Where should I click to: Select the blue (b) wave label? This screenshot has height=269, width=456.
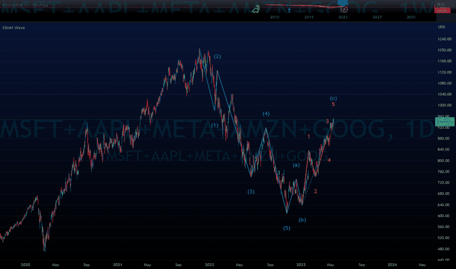tap(302, 220)
